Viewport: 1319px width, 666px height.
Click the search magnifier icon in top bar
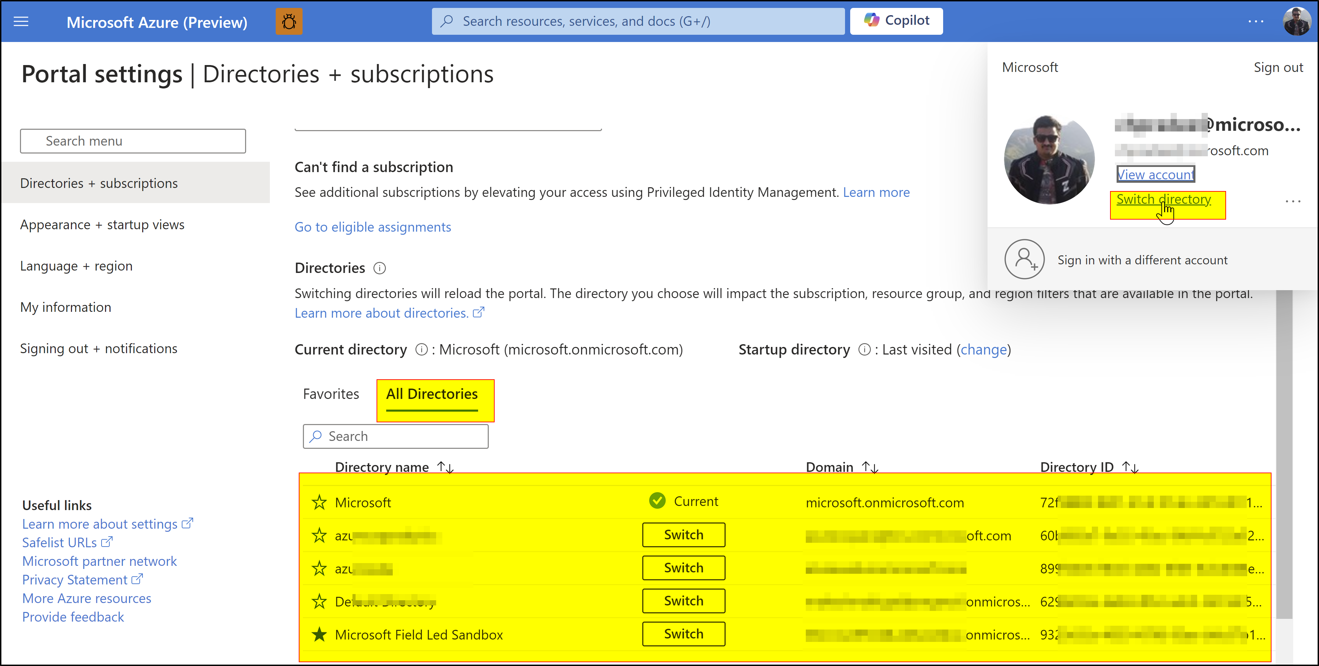click(447, 21)
